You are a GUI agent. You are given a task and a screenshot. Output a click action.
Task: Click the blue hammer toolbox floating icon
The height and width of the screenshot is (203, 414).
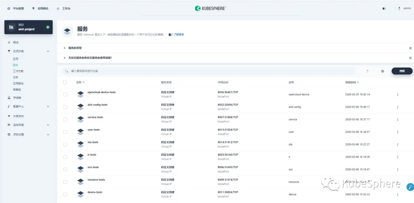[x=410, y=187]
